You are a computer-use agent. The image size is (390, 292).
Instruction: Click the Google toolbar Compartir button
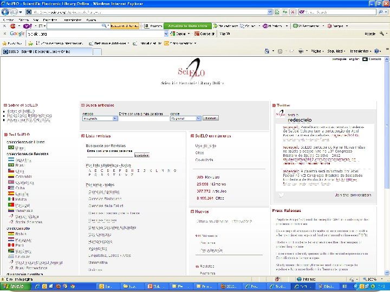pyautogui.click(x=204, y=34)
